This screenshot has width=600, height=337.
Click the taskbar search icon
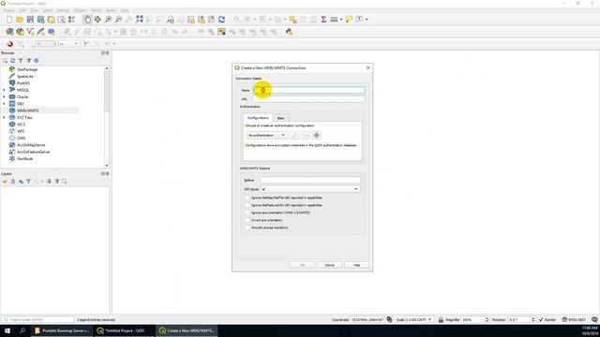click(22, 330)
